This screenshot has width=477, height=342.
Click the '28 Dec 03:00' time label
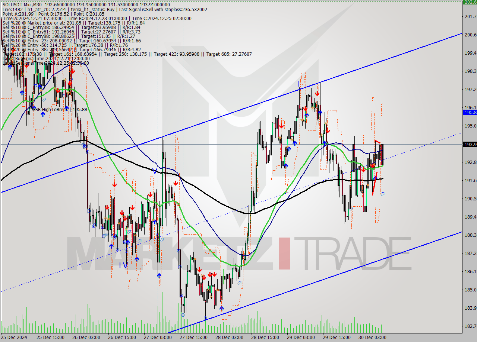(229, 338)
